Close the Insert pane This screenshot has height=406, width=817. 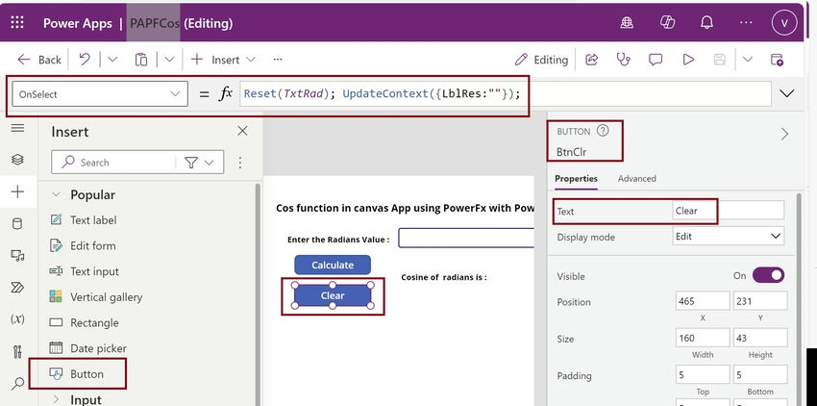click(x=242, y=131)
